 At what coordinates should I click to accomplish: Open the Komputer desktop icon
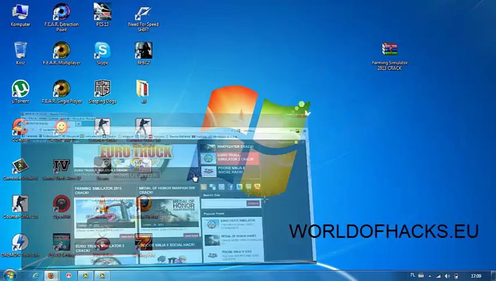[20, 15]
